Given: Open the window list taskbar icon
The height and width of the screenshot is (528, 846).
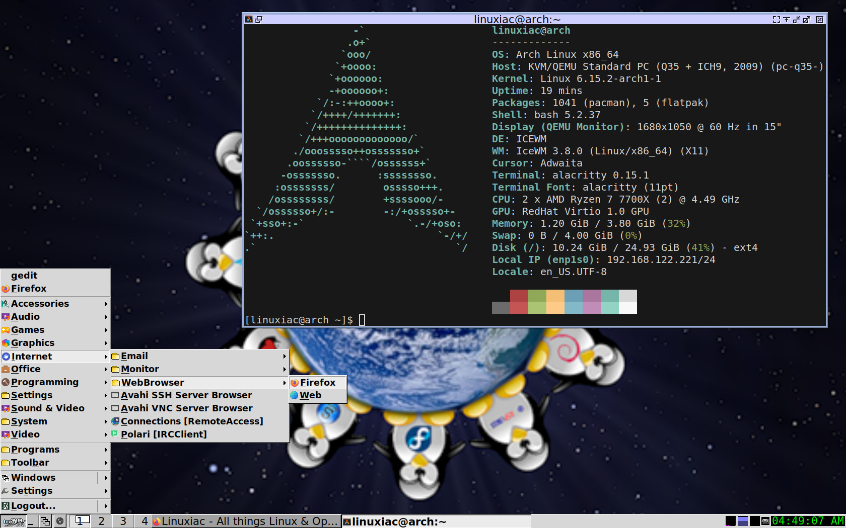Looking at the screenshot, I should click(45, 521).
